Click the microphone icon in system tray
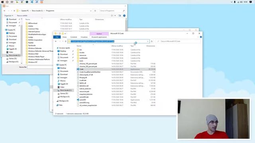 click(235, 2)
